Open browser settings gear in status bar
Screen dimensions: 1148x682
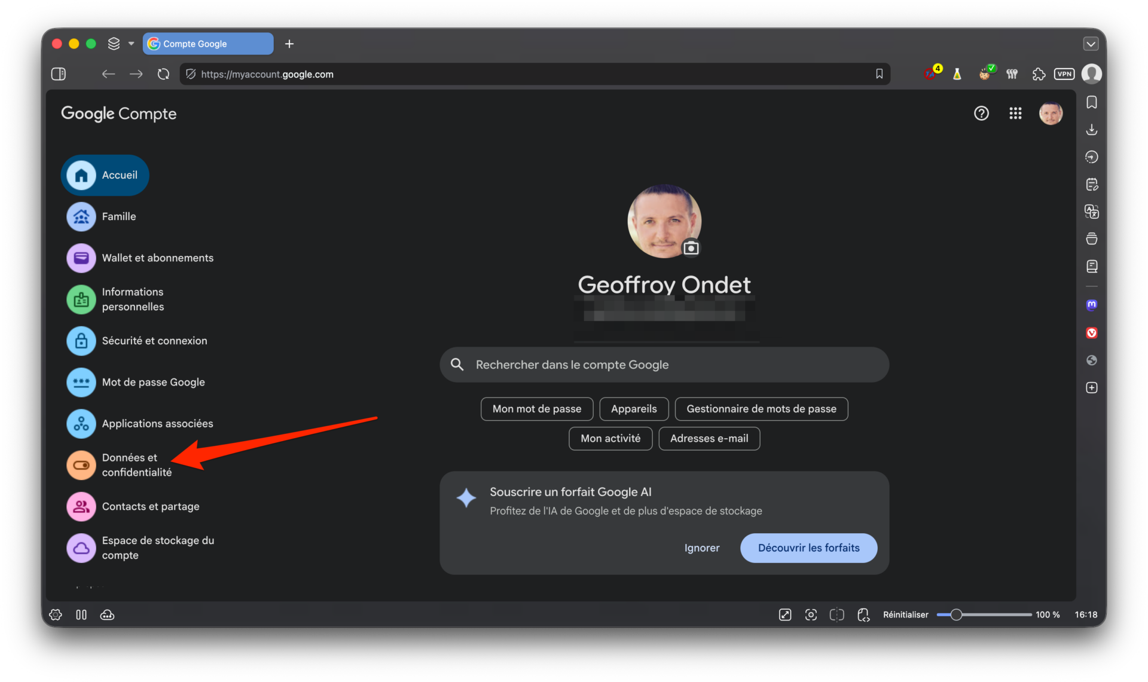pyautogui.click(x=56, y=614)
